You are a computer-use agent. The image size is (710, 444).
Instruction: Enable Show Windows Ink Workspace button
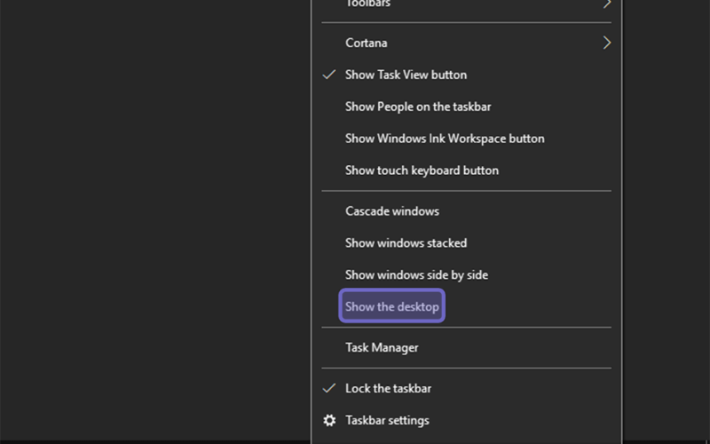(467, 139)
